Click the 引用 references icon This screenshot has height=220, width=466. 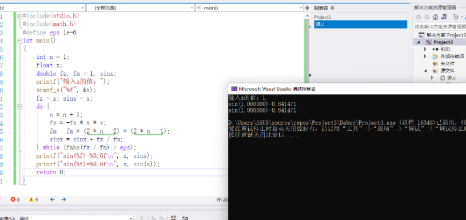[x=435, y=49]
